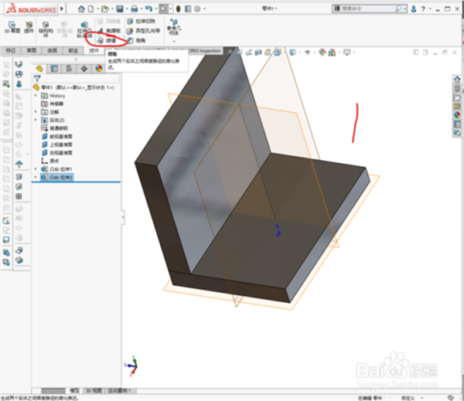Save the part with the floppy disk icon
Screen dimensions: 464x401
tap(120, 8)
